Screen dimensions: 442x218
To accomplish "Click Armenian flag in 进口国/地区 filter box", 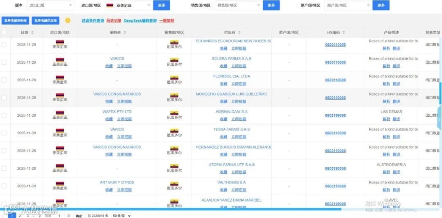I will [x=110, y=5].
